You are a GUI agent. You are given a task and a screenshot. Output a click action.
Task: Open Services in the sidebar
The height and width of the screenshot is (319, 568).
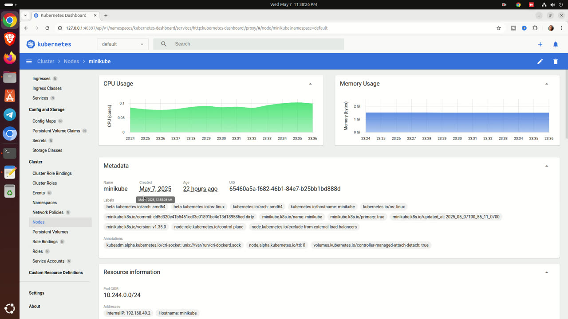[x=40, y=98]
